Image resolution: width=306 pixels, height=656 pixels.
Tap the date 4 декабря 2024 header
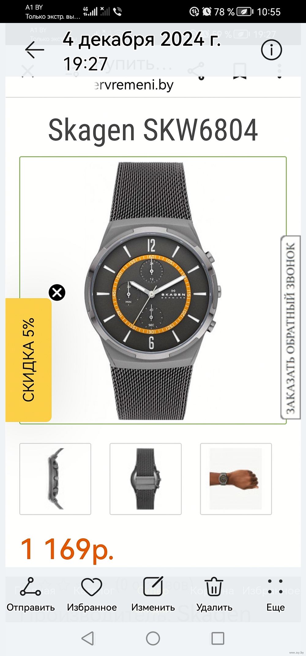[142, 40]
